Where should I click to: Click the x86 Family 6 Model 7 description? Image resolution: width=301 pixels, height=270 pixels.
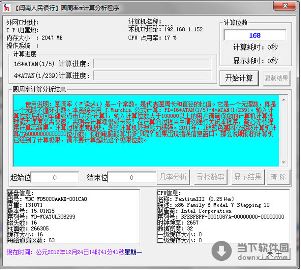click(x=222, y=205)
